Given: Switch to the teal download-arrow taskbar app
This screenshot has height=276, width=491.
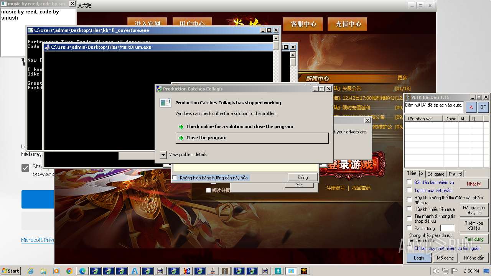Looking at the screenshot, I should tap(278, 271).
